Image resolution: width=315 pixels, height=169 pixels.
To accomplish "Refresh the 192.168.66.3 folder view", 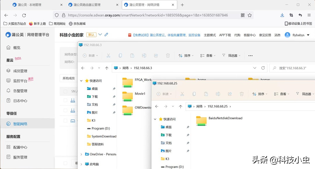I will pyautogui.click(x=263, y=68).
